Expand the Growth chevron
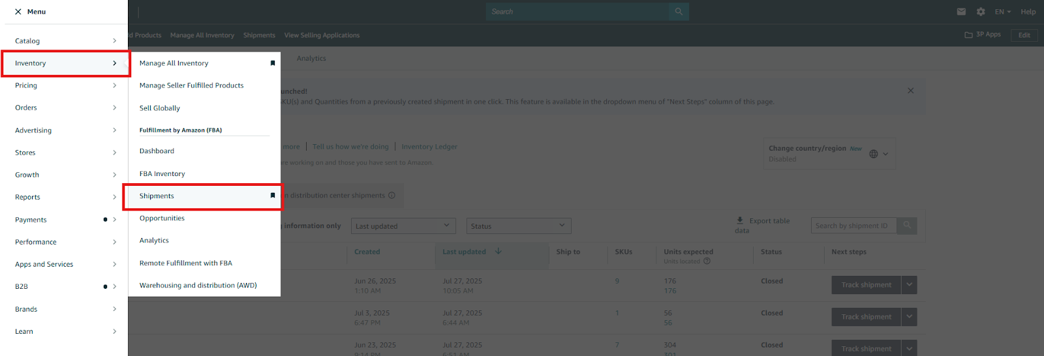Viewport: 1044px width, 356px height. 114,175
